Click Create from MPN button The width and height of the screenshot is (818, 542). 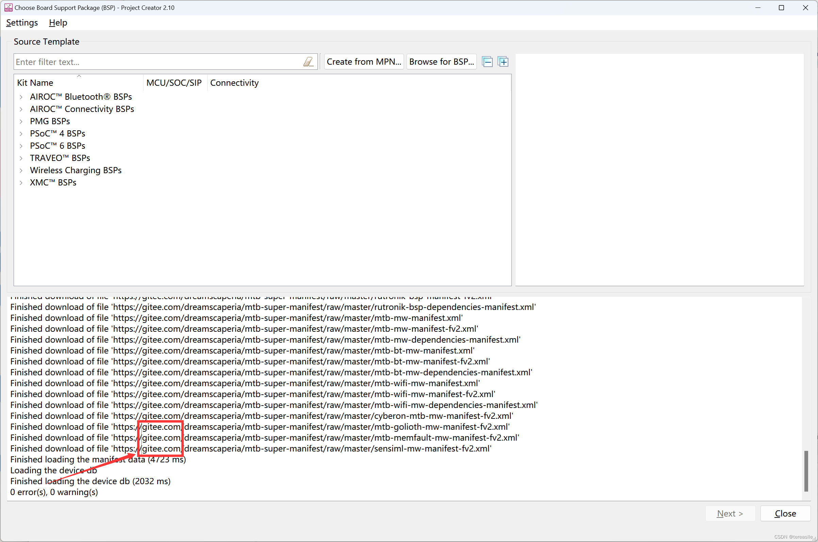[x=363, y=61]
